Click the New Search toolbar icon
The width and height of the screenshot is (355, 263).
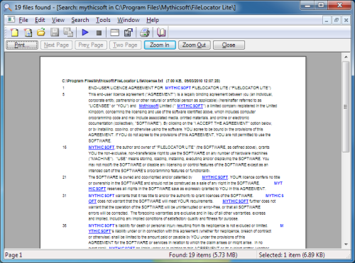(14, 33)
